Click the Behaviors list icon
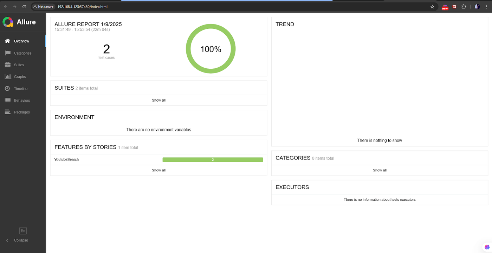This screenshot has height=253, width=492. click(7, 100)
